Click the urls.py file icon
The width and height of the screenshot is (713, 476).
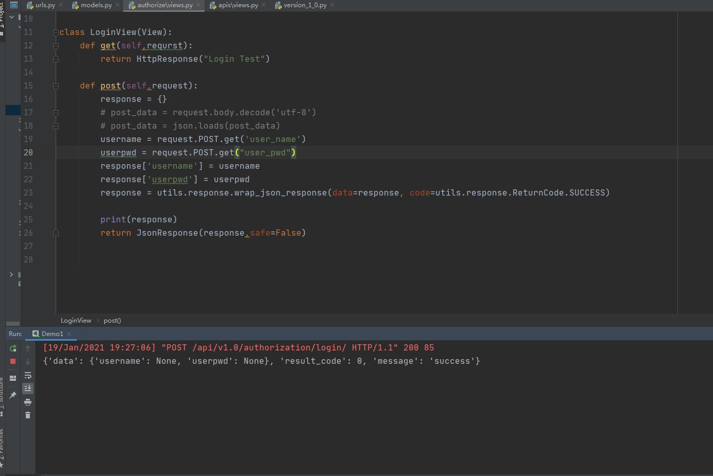tap(30, 5)
